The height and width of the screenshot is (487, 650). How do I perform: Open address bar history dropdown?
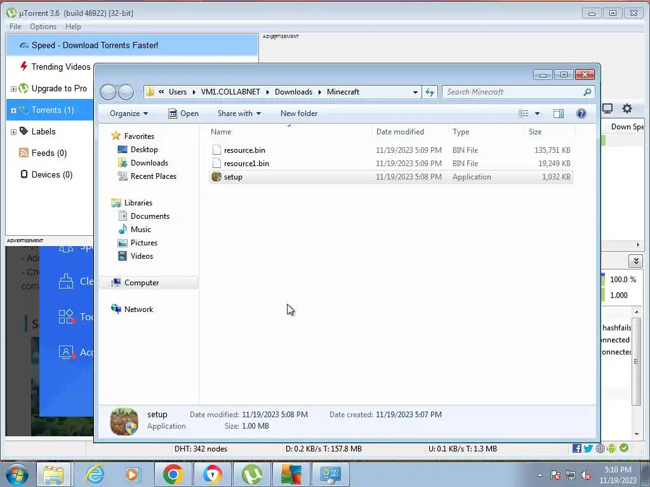(415, 93)
